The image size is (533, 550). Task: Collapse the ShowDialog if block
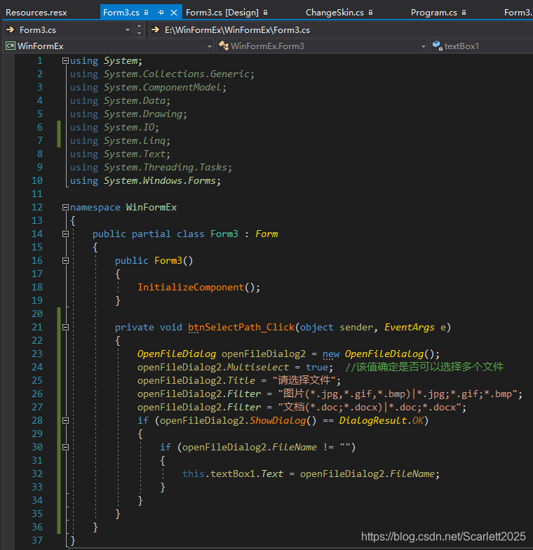click(65, 421)
